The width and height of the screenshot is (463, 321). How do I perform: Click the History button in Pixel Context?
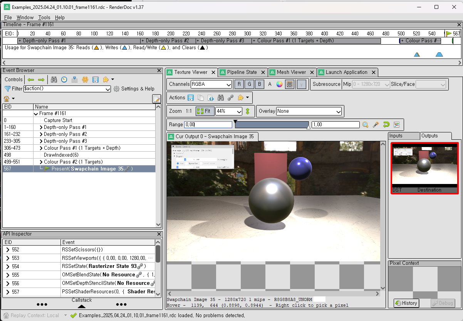406,303
